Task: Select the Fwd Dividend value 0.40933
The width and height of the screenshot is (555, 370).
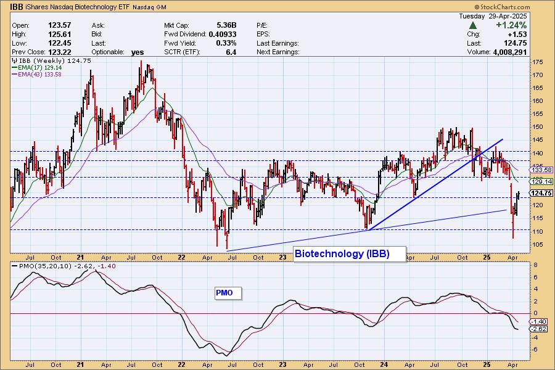Action: (x=223, y=35)
